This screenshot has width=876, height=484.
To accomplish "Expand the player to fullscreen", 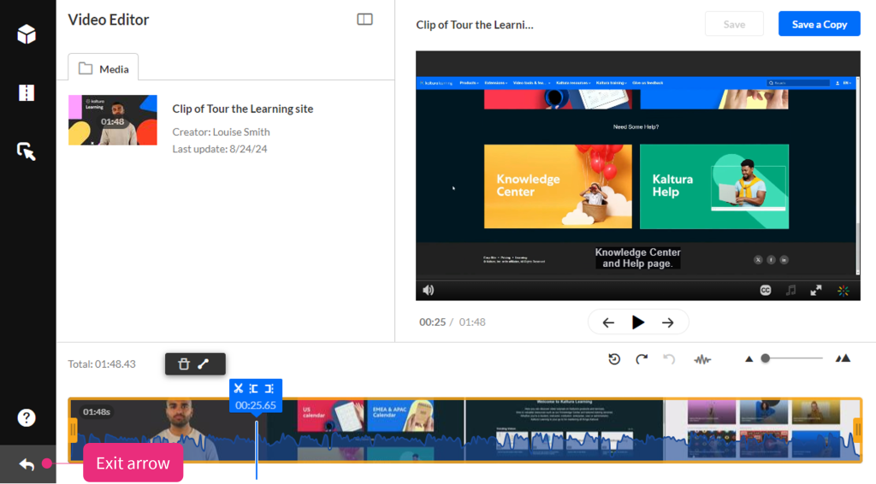I will tap(816, 291).
